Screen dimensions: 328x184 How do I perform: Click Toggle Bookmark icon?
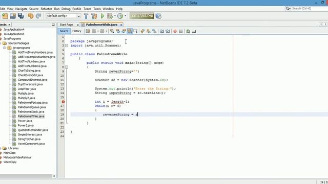pos(154,31)
